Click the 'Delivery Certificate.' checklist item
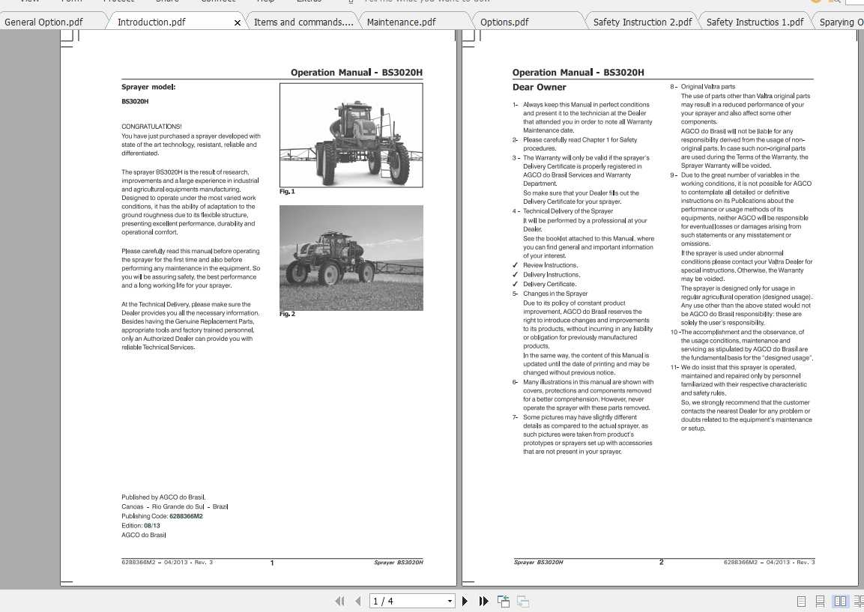864x612 pixels. click(x=550, y=284)
